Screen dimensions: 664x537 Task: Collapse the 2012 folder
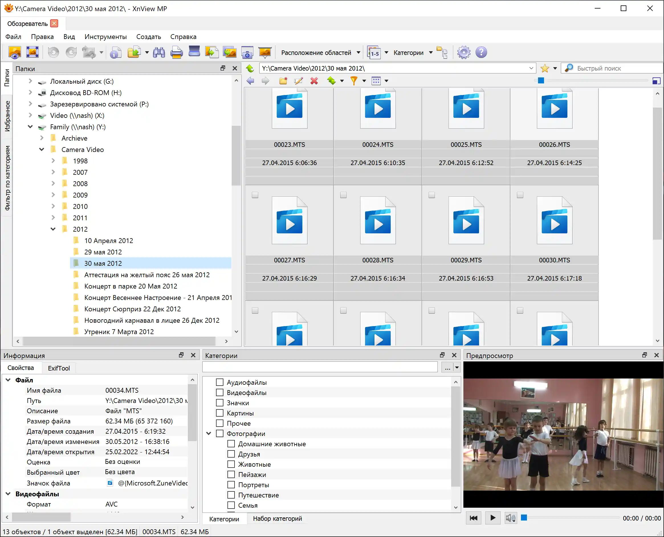[x=53, y=229]
